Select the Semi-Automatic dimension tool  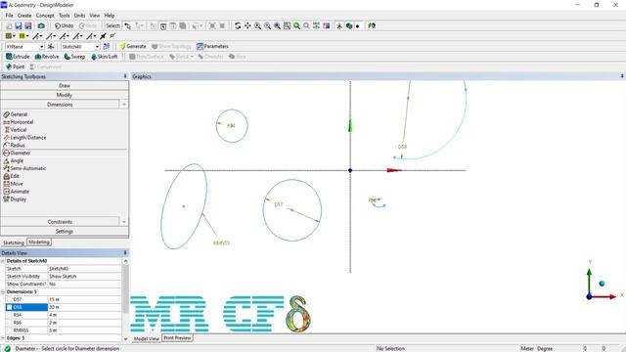[24, 168]
